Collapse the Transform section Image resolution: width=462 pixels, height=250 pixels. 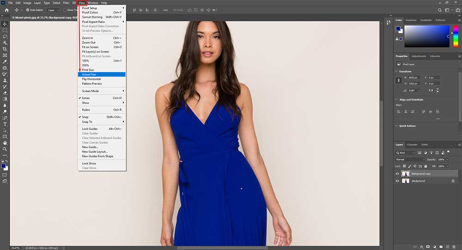[396, 71]
